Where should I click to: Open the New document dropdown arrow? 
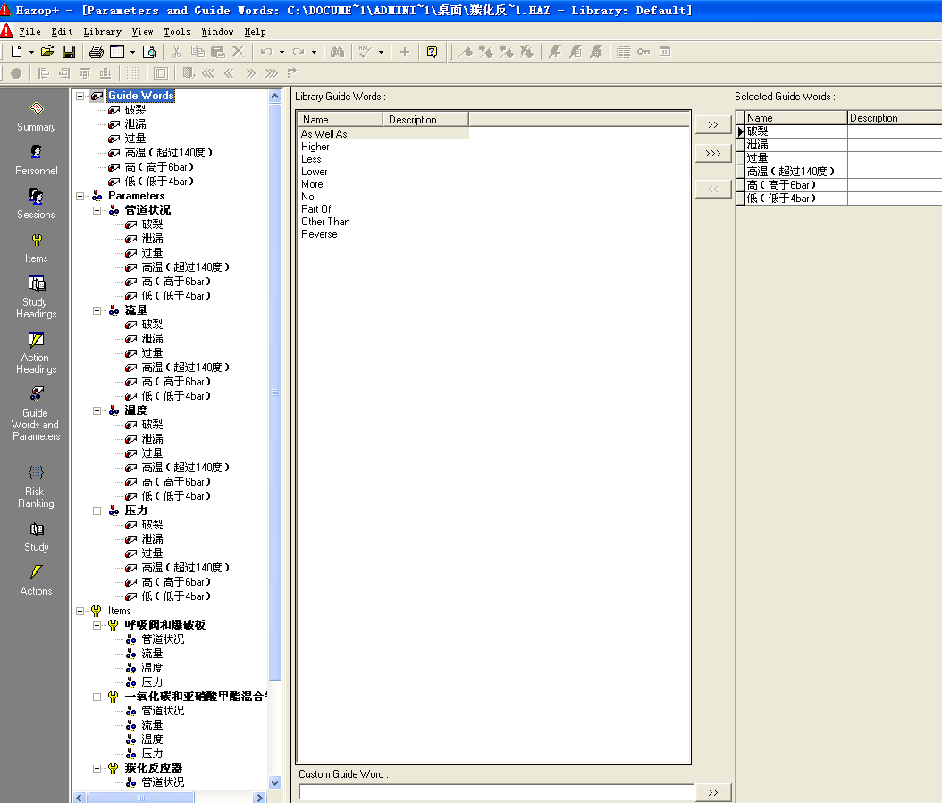point(32,52)
